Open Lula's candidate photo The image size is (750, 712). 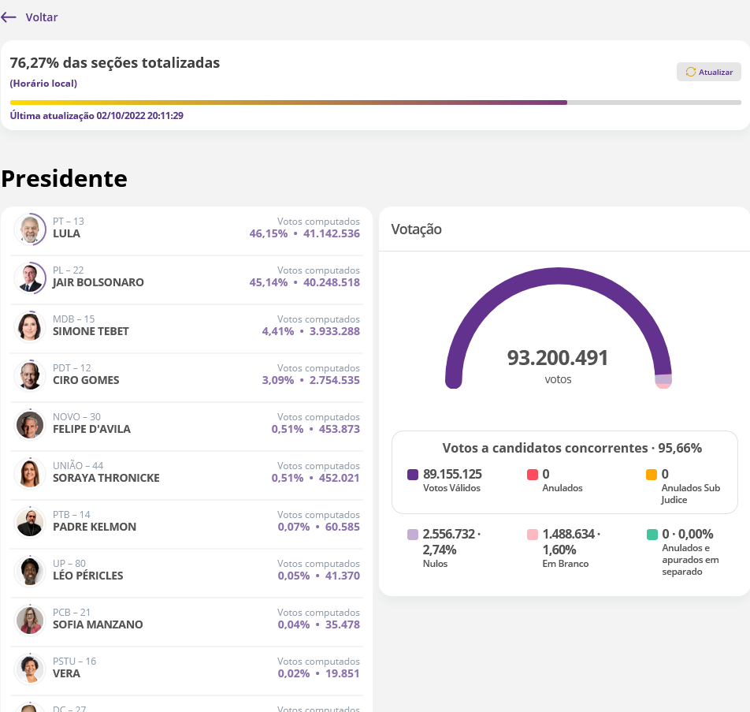coord(30,229)
